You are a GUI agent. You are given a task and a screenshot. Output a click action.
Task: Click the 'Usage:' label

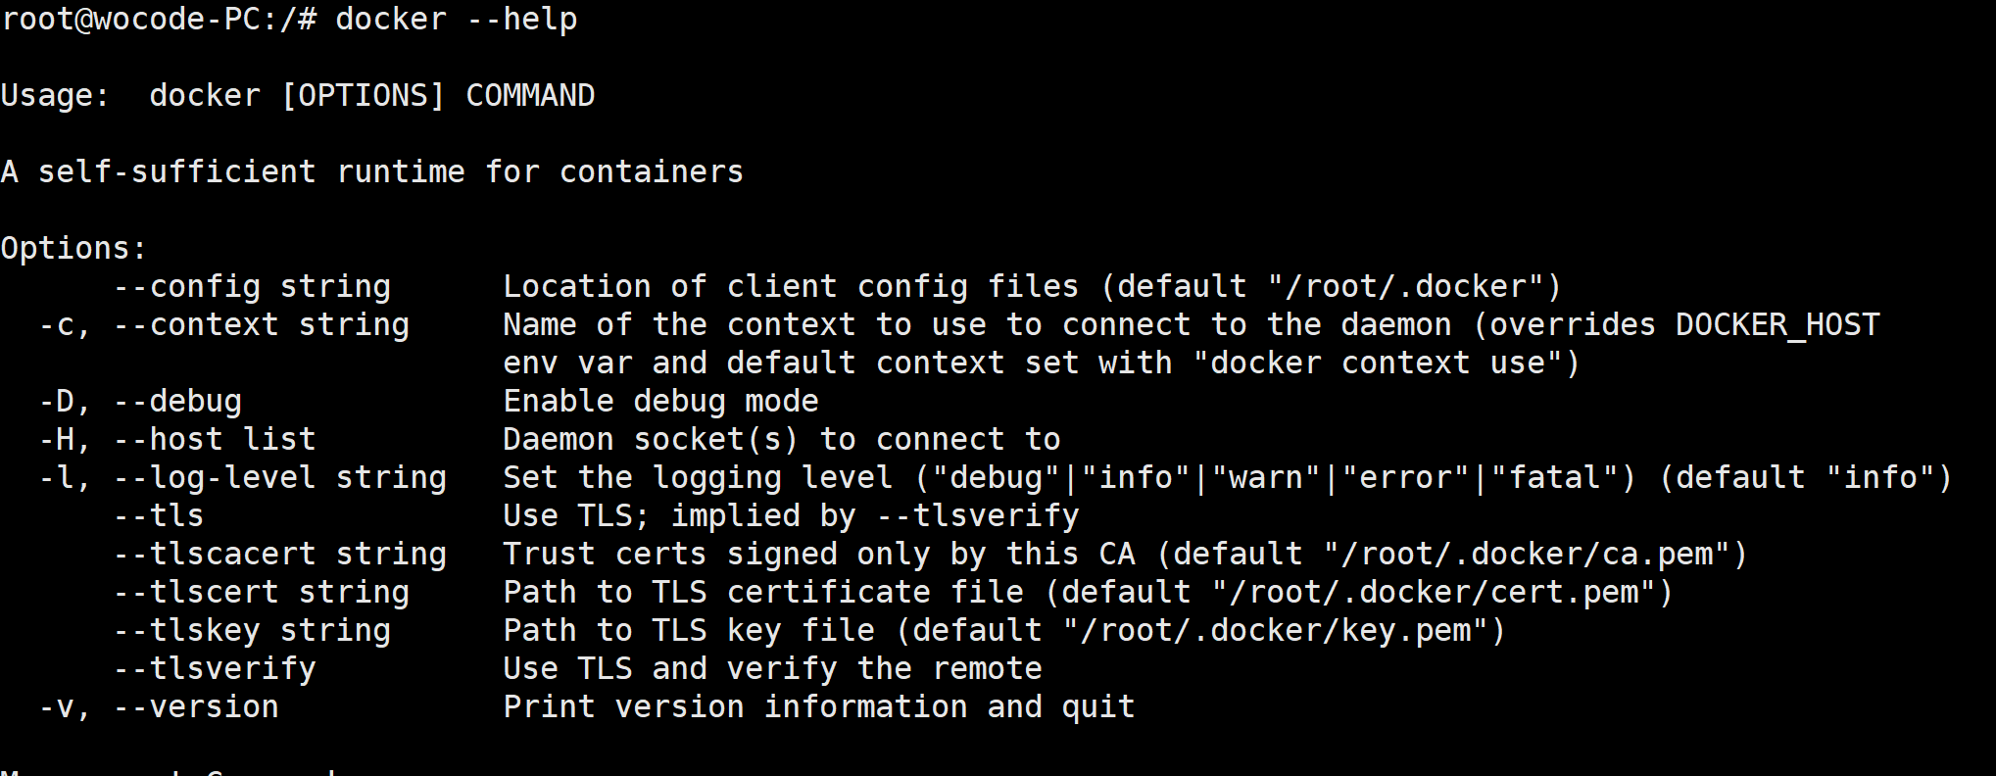click(x=55, y=96)
